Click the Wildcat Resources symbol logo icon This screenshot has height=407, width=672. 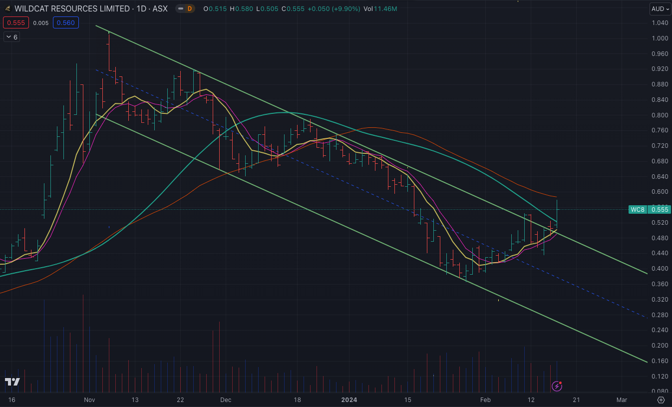8,8
